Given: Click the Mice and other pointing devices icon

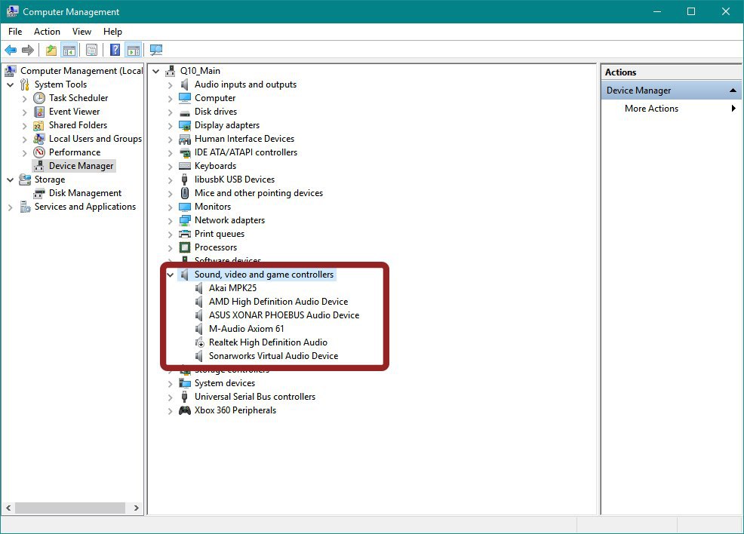Looking at the screenshot, I should pyautogui.click(x=185, y=193).
